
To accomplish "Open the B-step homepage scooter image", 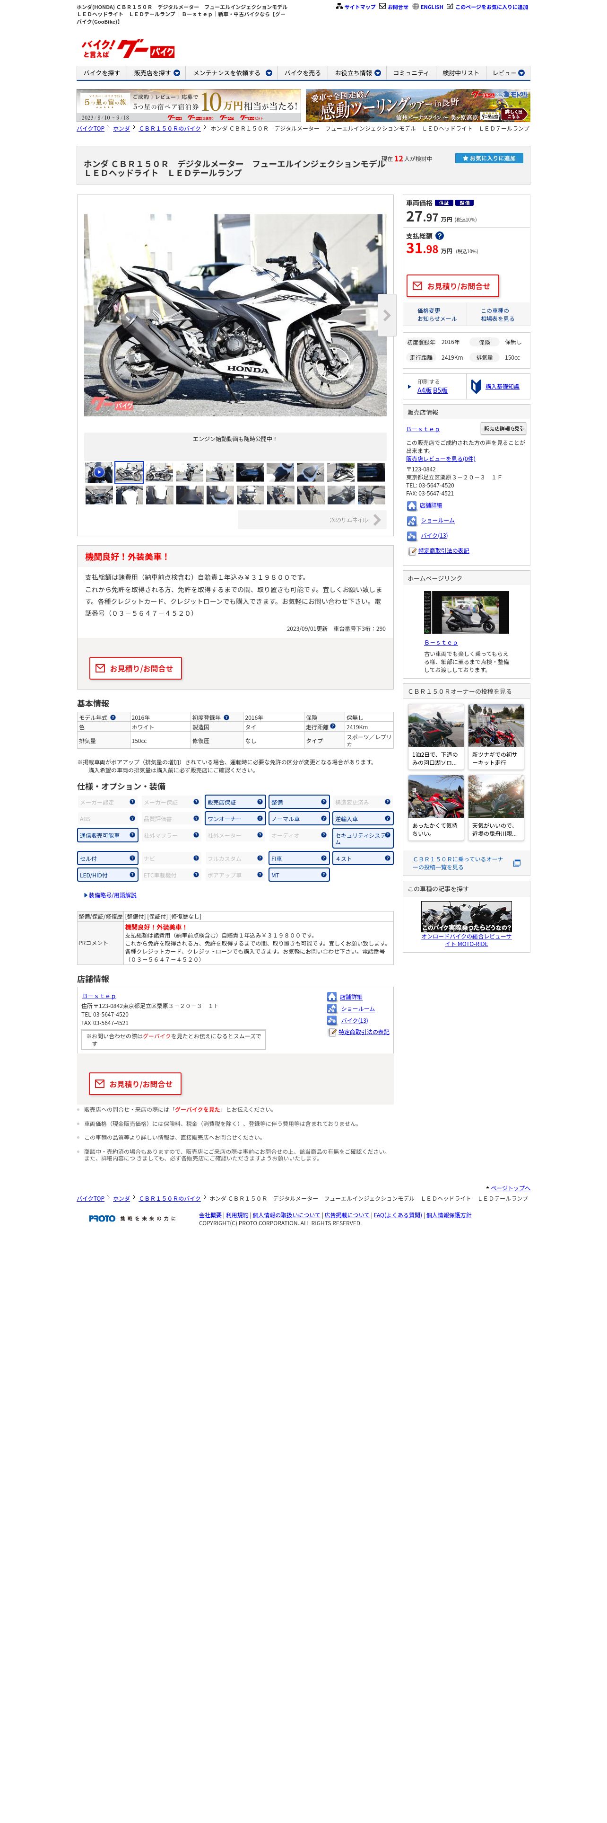I will click(x=467, y=612).
